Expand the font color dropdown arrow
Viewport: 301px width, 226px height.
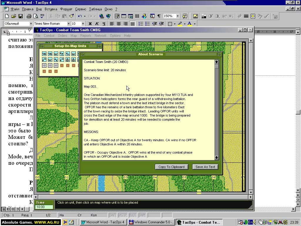(x=195, y=24)
